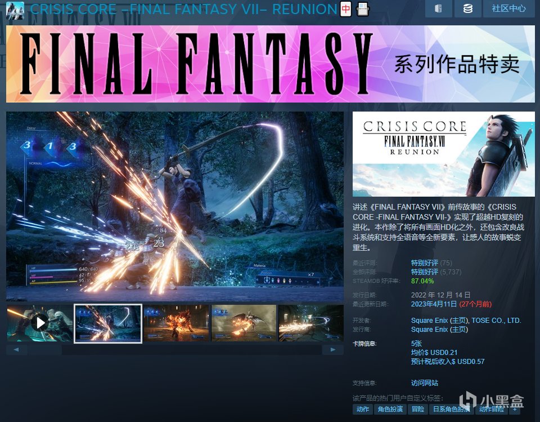Select the 动作 tag
This screenshot has height=422, width=540.
(363, 409)
